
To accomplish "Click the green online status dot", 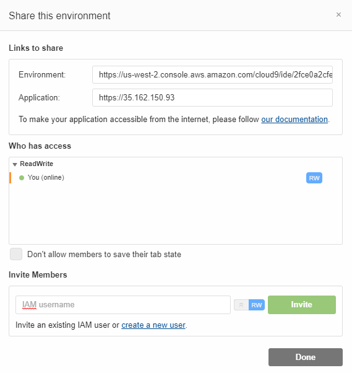I will [22, 178].
